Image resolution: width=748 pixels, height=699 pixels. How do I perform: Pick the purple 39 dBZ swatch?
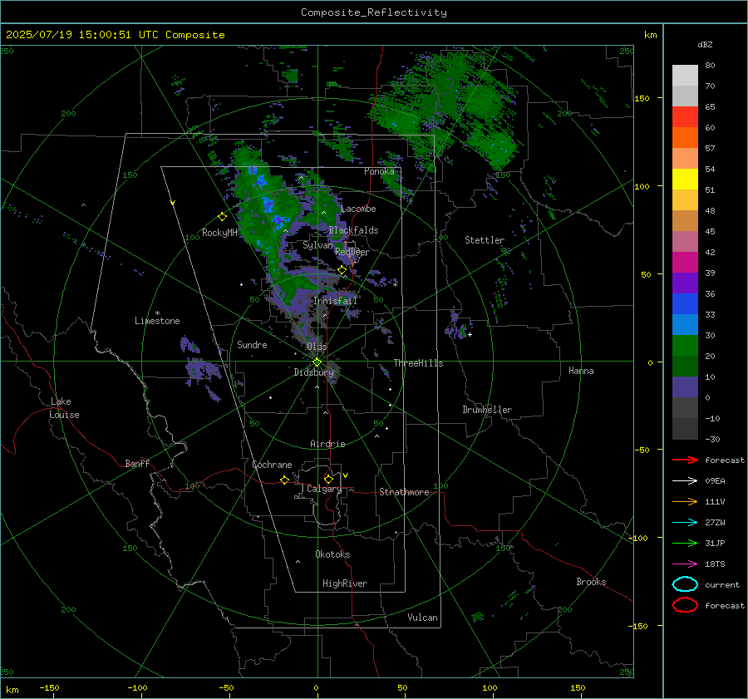685,283
